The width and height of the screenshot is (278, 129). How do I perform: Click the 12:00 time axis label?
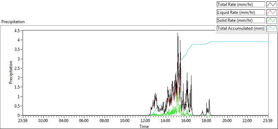click(x=146, y=121)
